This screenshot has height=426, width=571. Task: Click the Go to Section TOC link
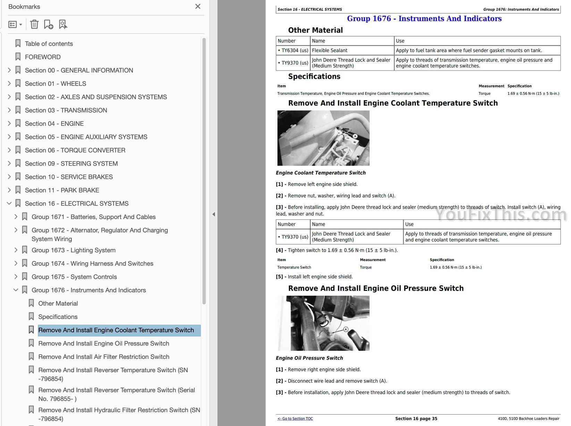click(x=295, y=419)
